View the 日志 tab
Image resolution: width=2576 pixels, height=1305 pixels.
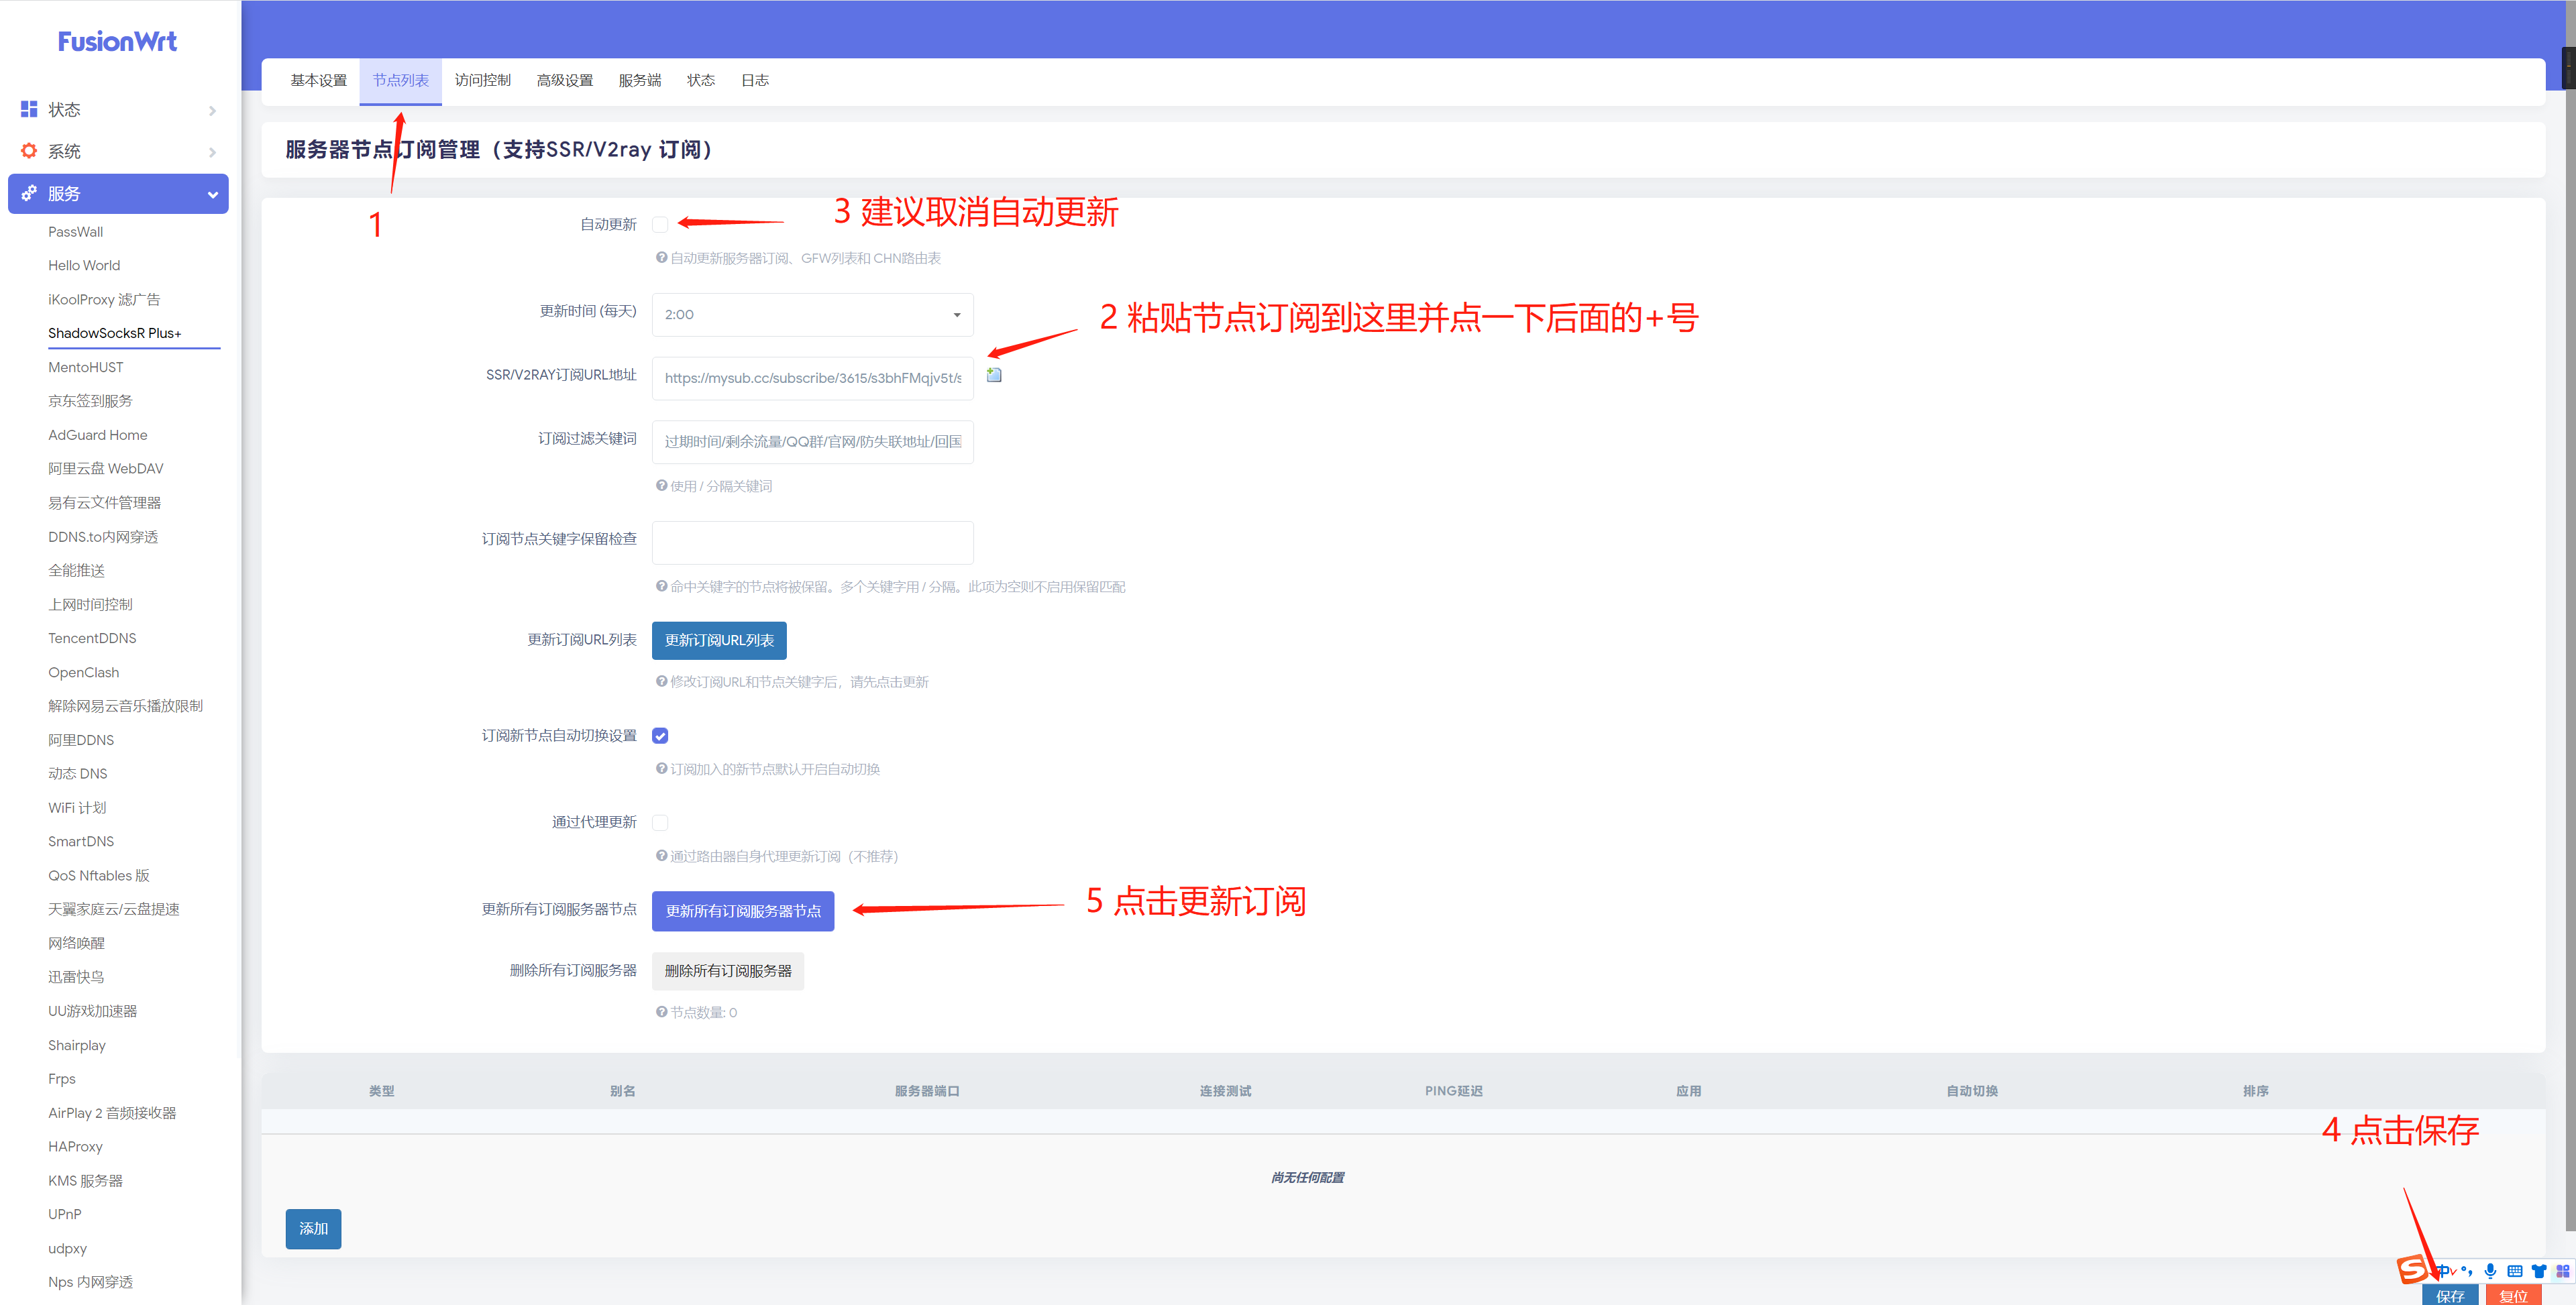pos(754,80)
